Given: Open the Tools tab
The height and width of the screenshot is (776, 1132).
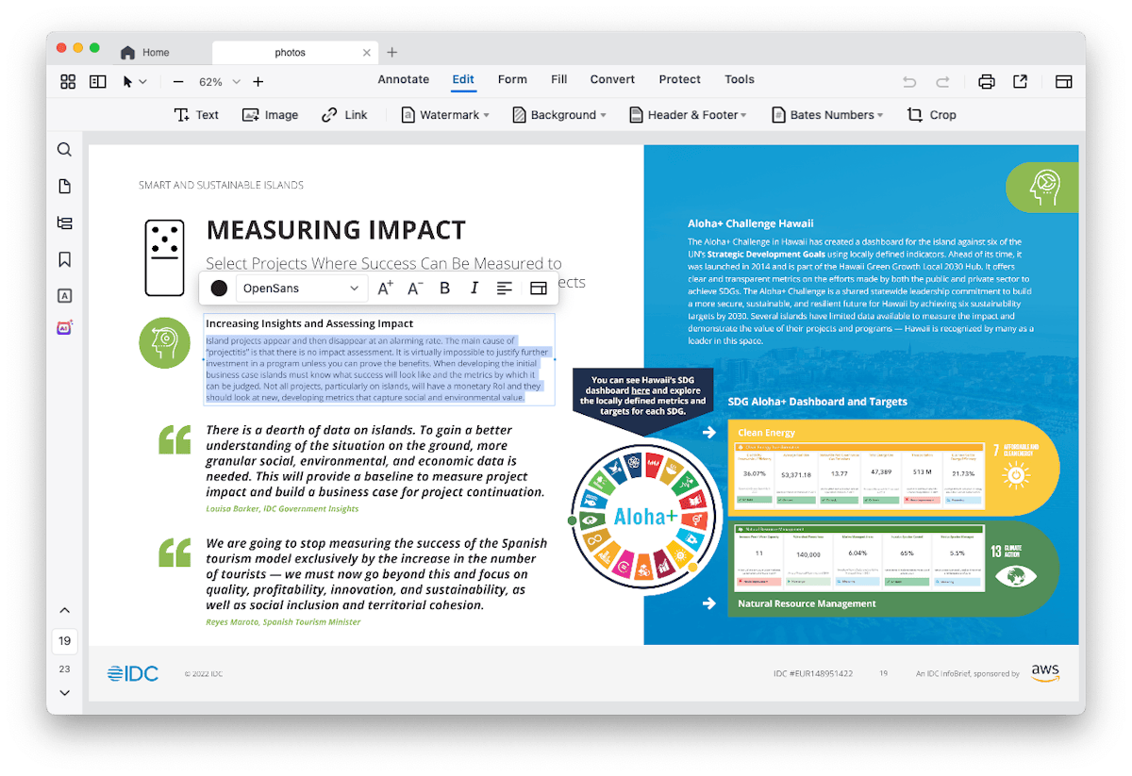Looking at the screenshot, I should click(740, 79).
